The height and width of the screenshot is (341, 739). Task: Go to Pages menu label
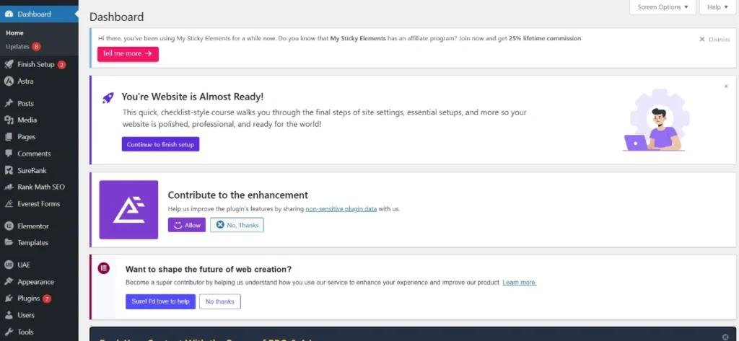point(27,137)
